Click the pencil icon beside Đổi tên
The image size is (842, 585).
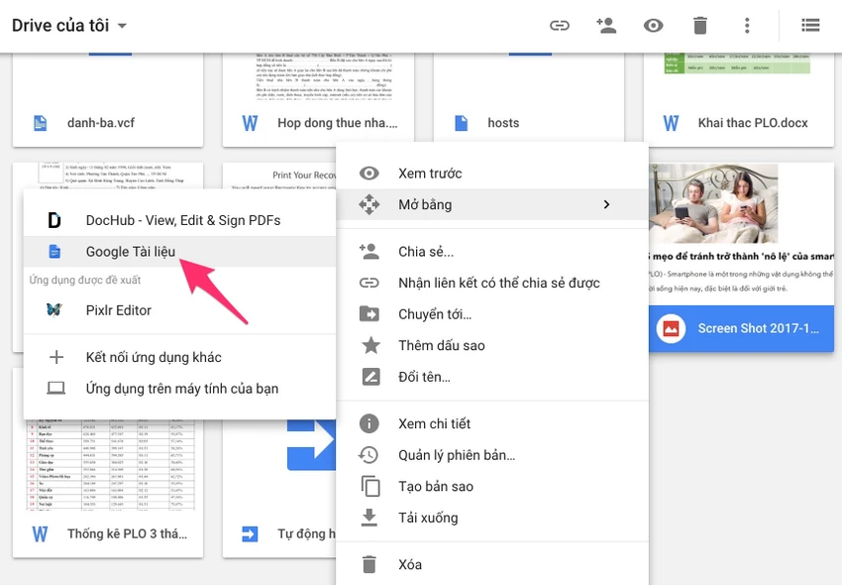click(370, 377)
